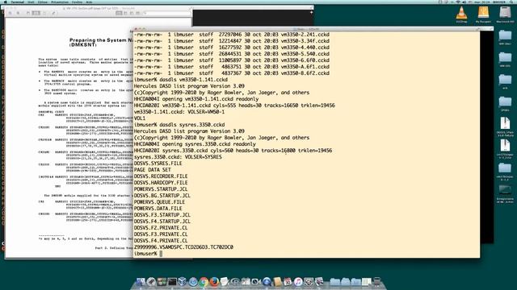Click the search field in PDF viewer toolbar
Viewport: 517px width, 290px height.
[166, 13]
